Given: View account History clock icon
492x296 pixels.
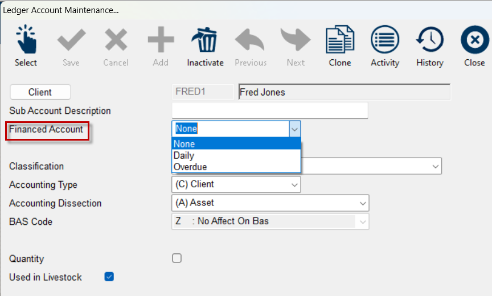Looking at the screenshot, I should [x=430, y=39].
